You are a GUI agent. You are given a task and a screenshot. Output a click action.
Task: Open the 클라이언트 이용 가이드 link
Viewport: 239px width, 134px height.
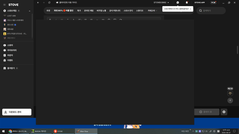[x=66, y=3]
